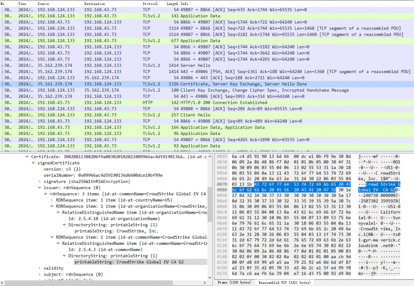Select printableString: CrowdStrike, Inc. item
Screen dimensions: 414x286
click(x=116, y=231)
